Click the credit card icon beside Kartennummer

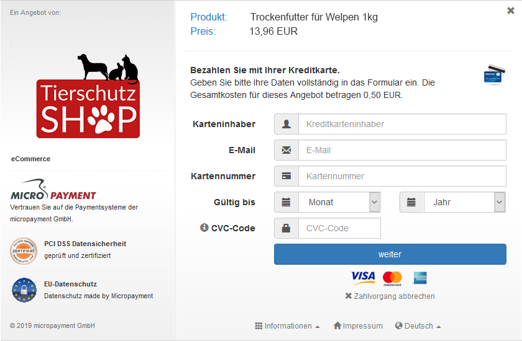click(x=286, y=176)
